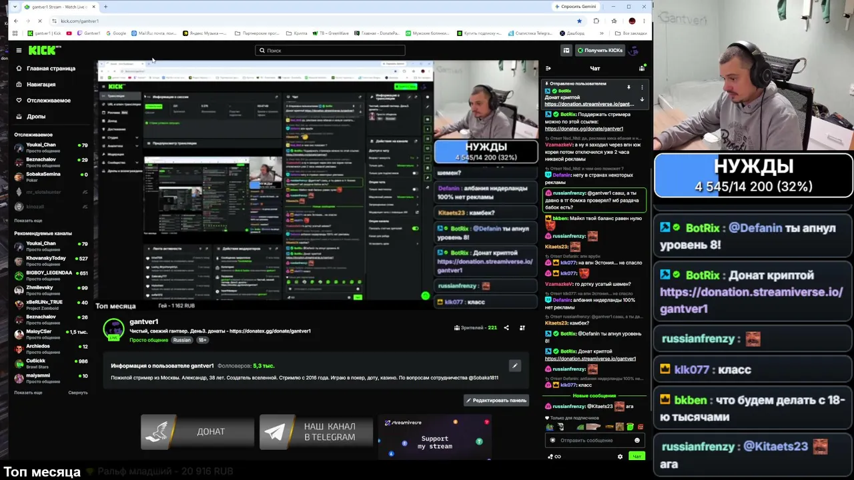Screen dimensions: 854x480
Task: Edit the gantver1 user info with pencil
Action: click(514, 365)
